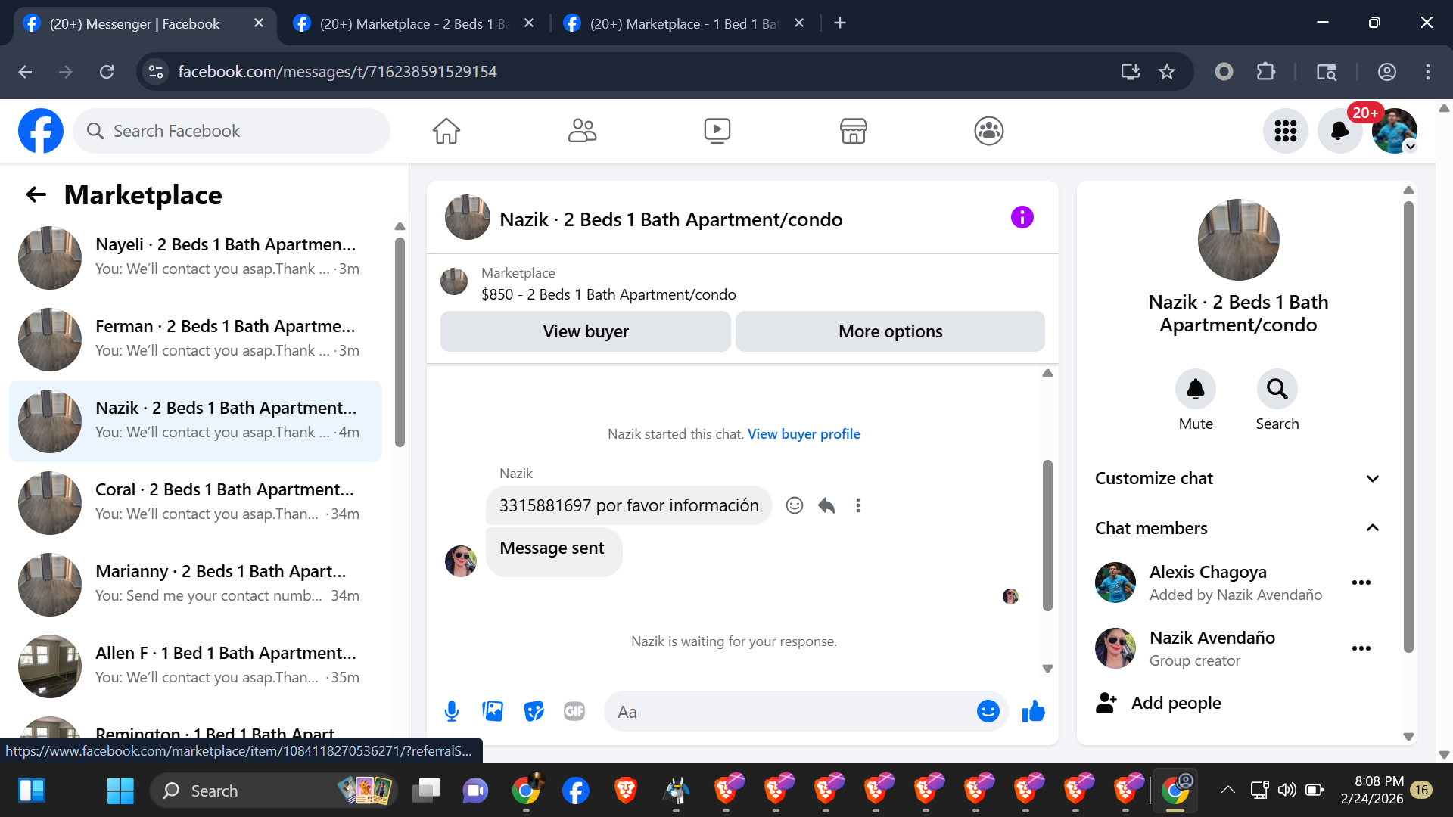Mute this conversation with bell button
Screen dimensions: 1453x817
(1195, 390)
